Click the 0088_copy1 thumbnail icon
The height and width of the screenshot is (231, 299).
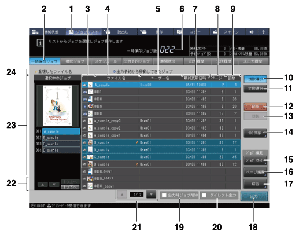90,186
